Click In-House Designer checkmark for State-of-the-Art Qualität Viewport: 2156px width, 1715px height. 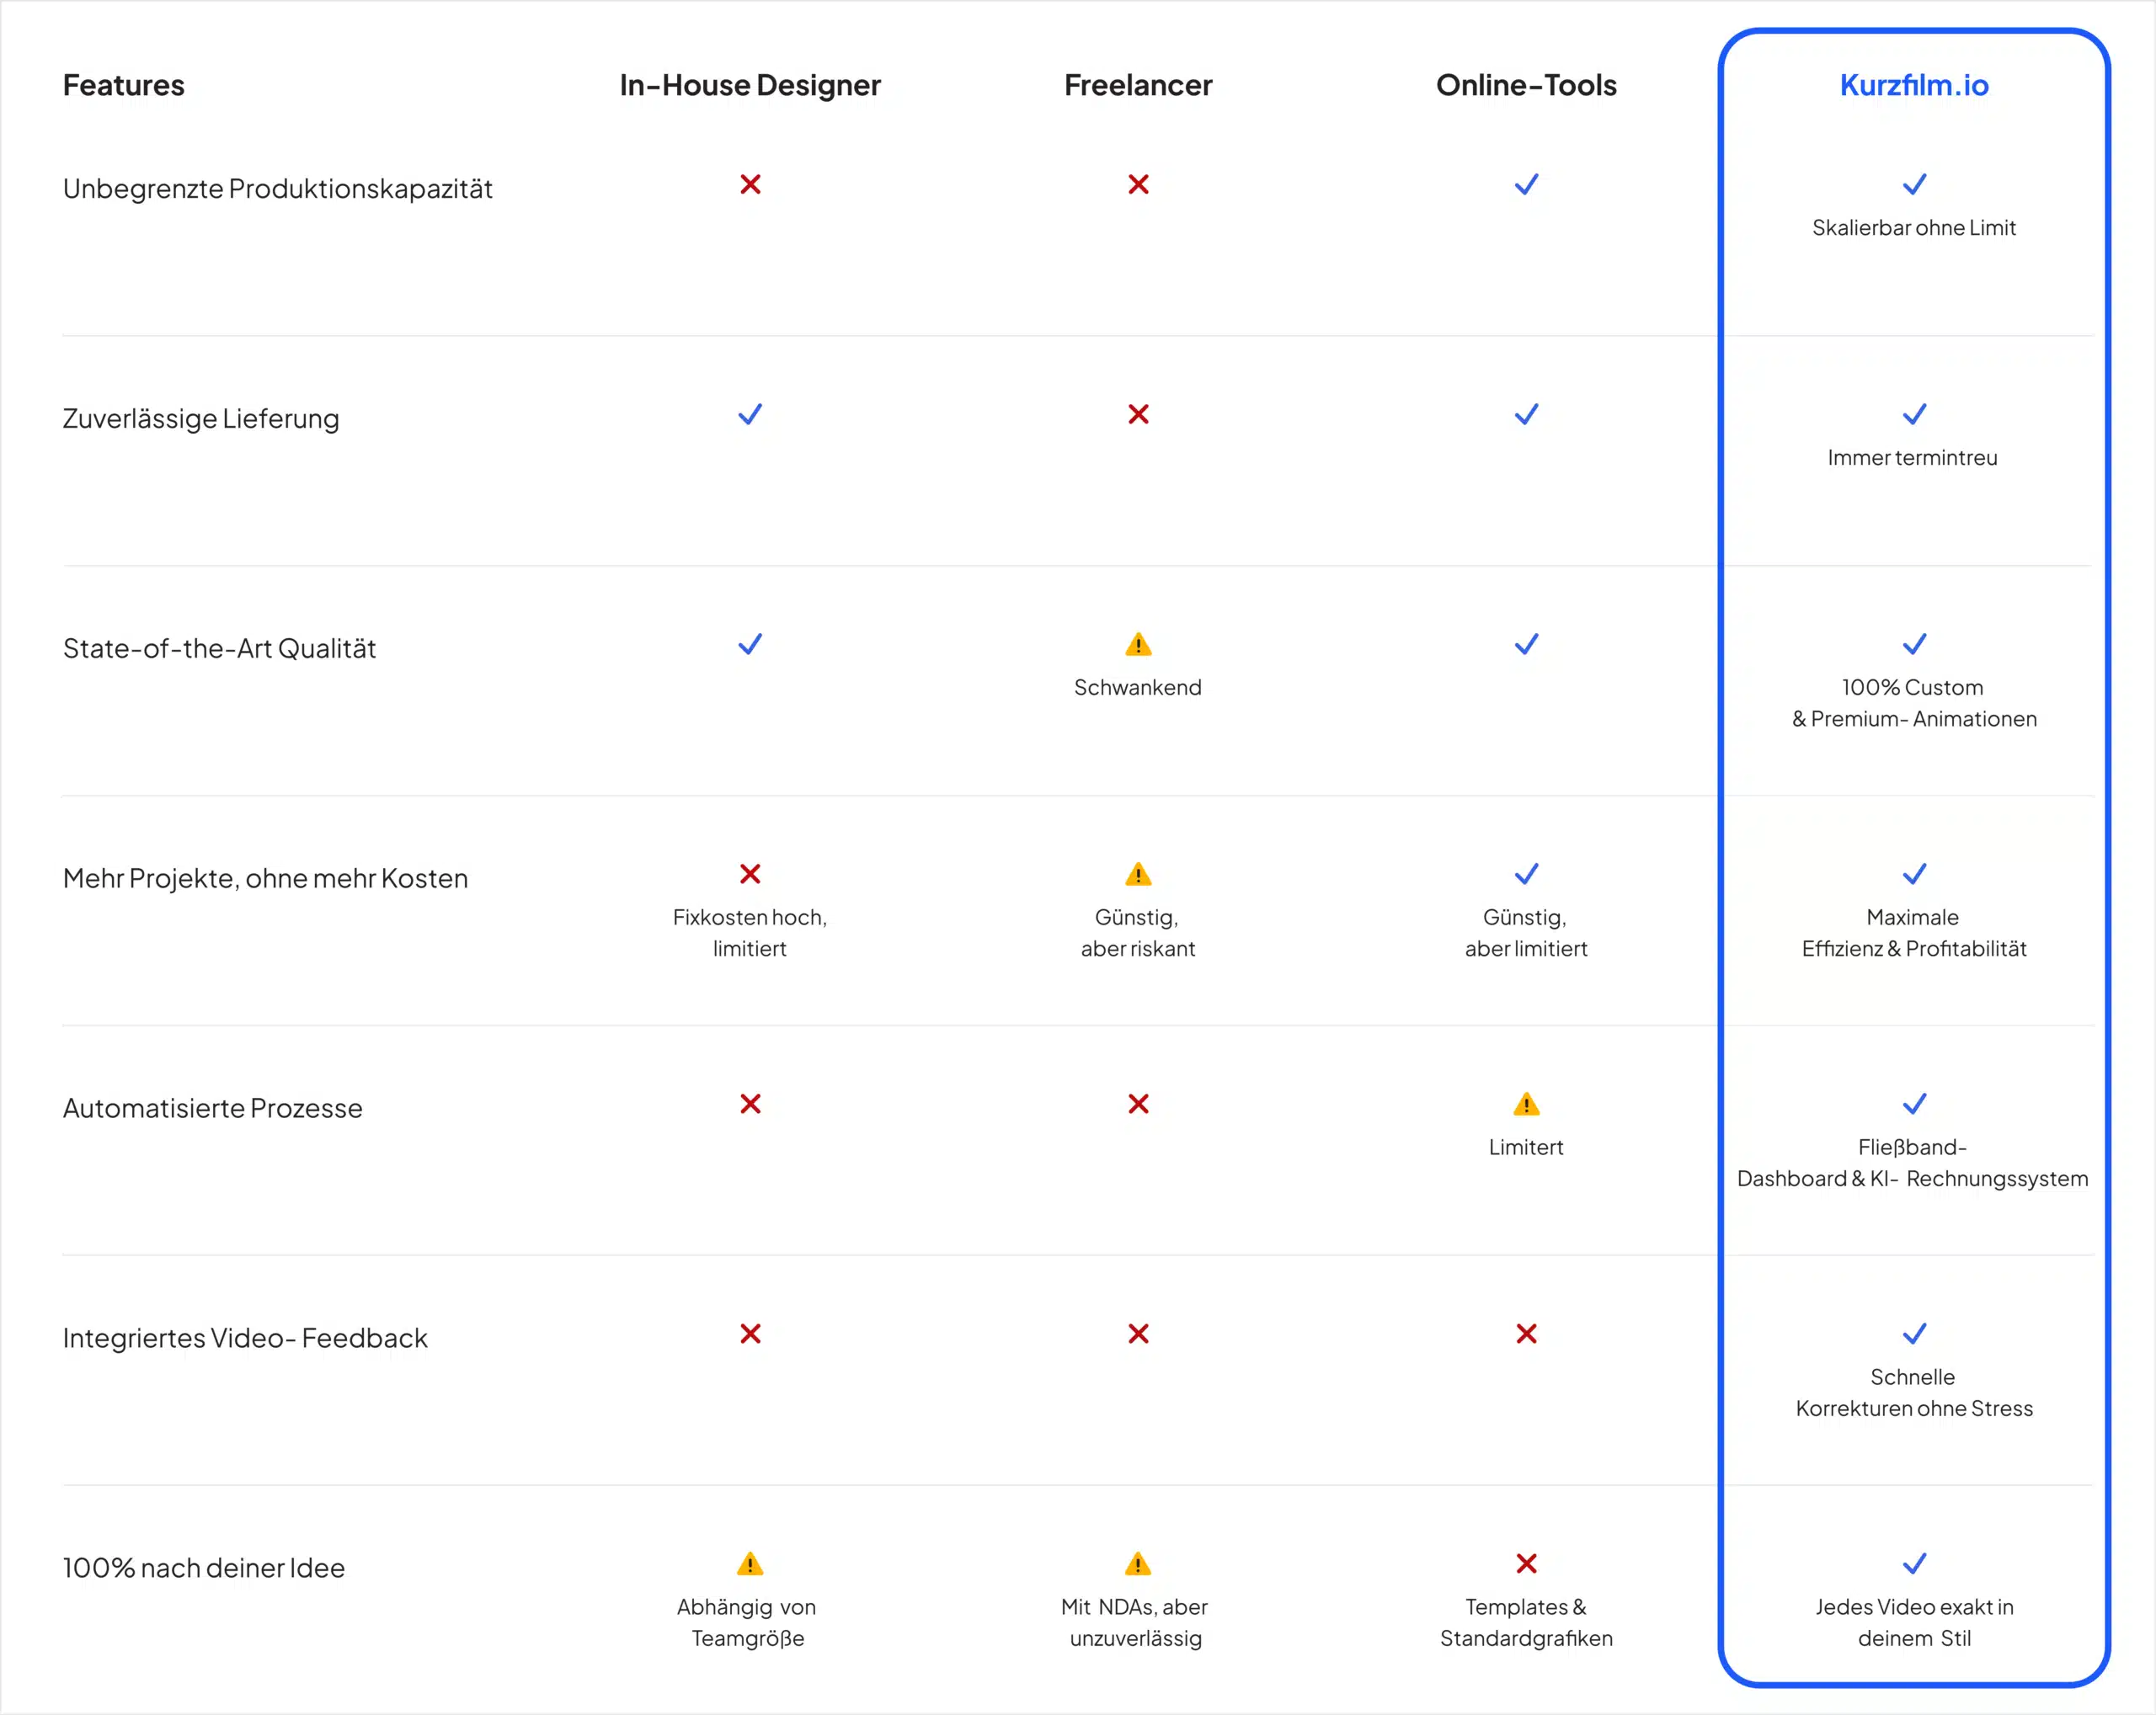pyautogui.click(x=750, y=643)
